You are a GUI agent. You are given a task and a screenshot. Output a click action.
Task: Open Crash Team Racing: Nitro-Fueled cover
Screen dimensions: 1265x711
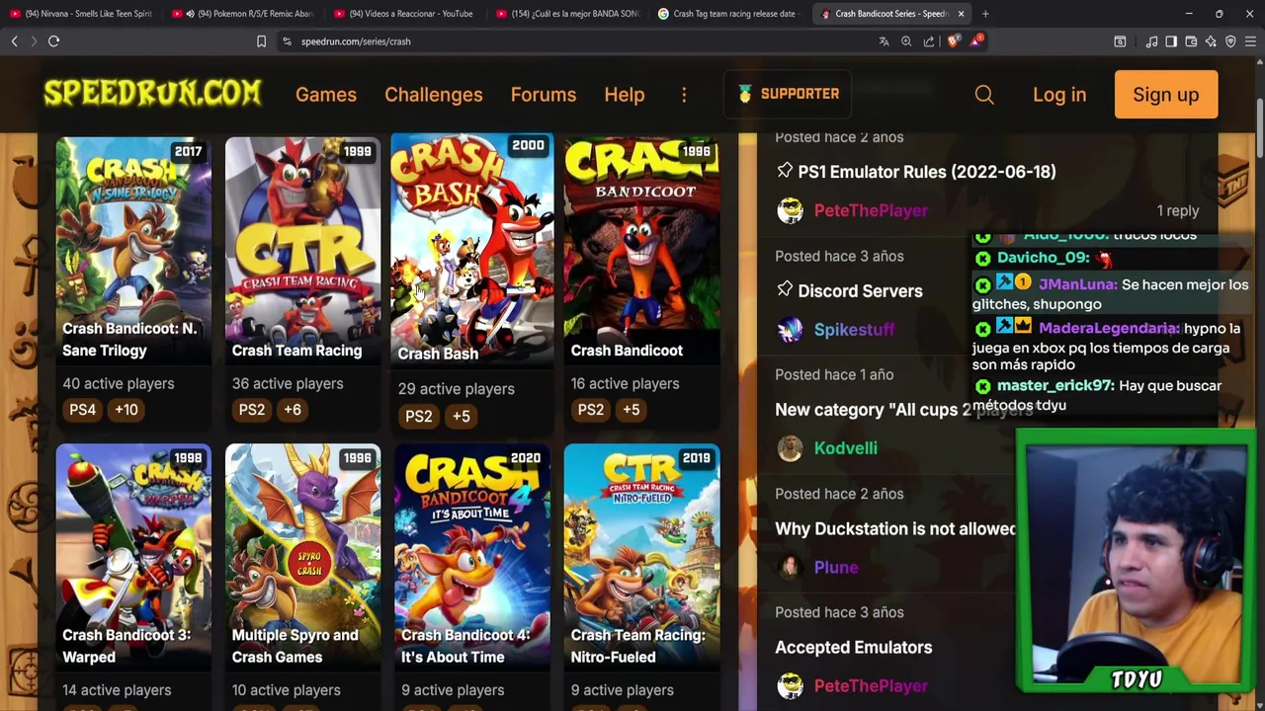pos(641,558)
